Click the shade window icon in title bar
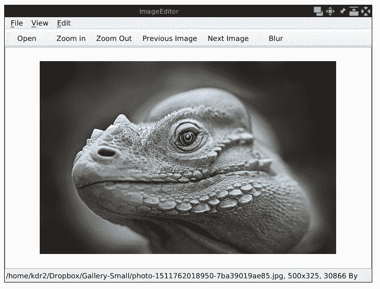Image resolution: width=380 pixels, height=289 pixels. click(x=354, y=11)
